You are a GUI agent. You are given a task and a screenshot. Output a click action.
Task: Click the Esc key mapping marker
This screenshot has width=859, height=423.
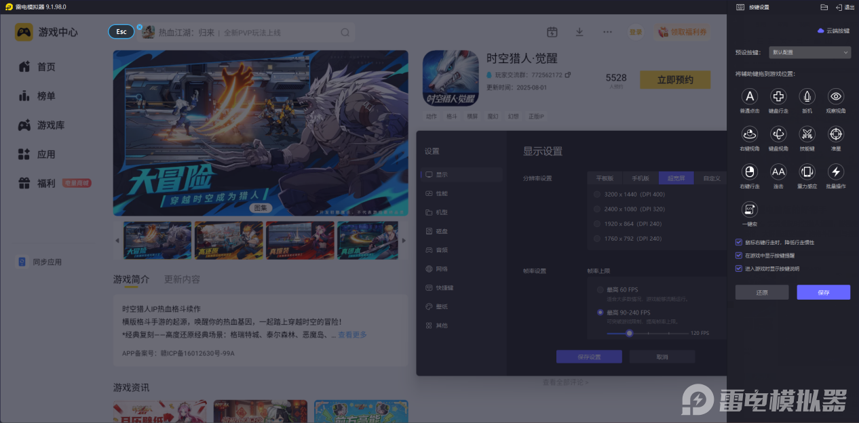[121, 32]
